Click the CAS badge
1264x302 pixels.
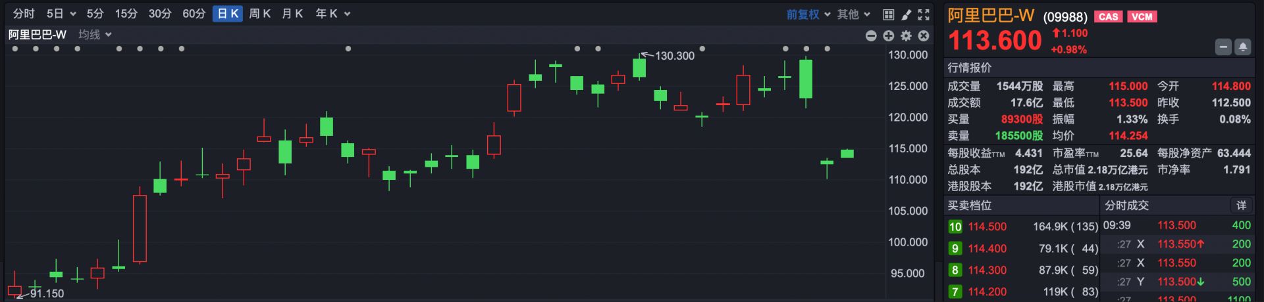(1109, 17)
